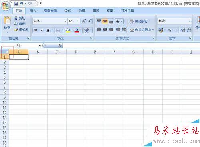Toggle bold formatting
Screen dimensions: 200x147
pyautogui.click(x=36, y=30)
